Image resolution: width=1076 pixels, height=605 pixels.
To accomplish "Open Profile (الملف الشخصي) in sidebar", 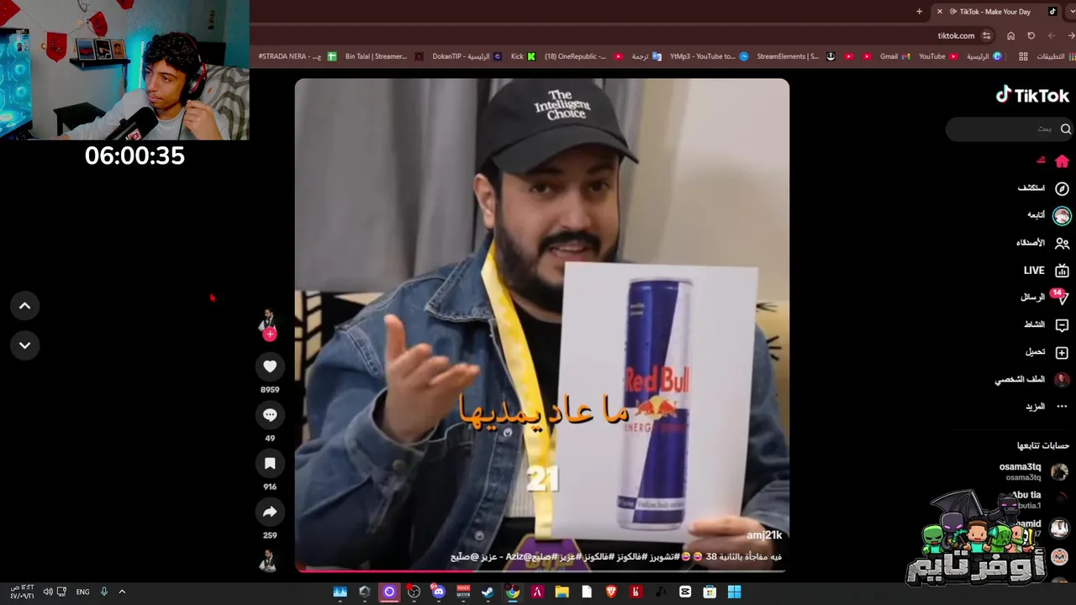I will [1032, 380].
